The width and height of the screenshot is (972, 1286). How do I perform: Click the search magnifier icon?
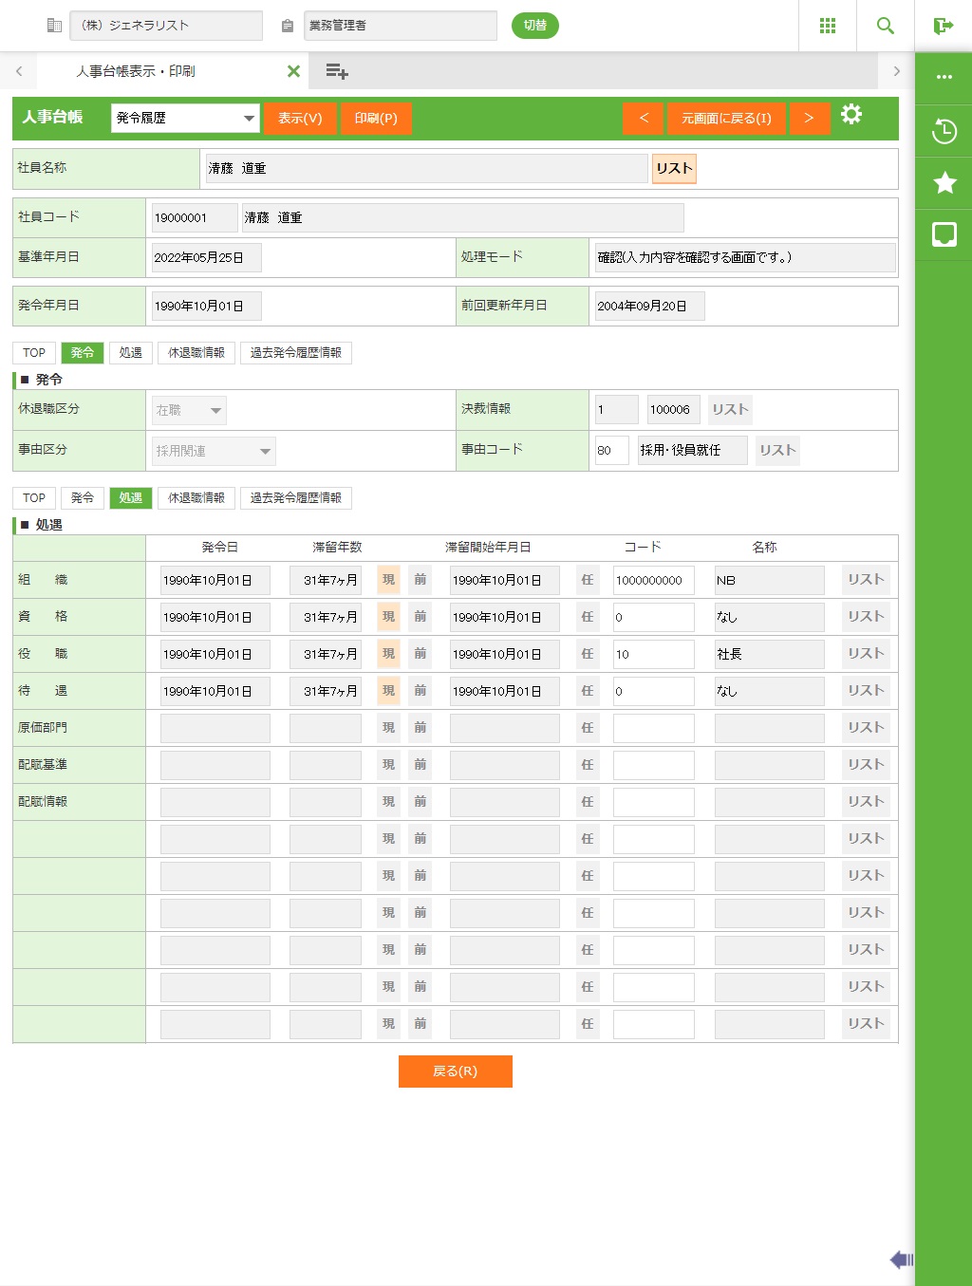coord(885,26)
